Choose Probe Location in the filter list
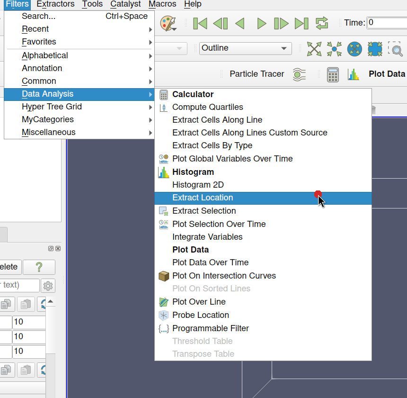 click(201, 315)
